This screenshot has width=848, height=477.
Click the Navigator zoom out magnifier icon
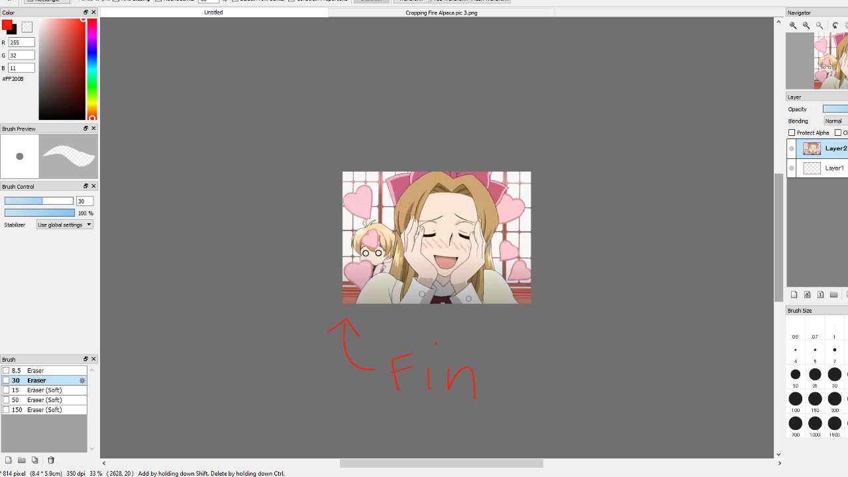806,25
